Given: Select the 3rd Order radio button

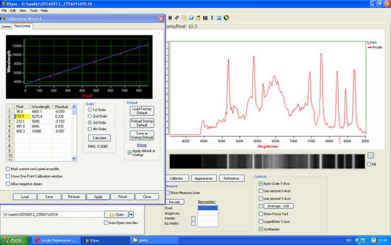Looking at the screenshot, I should [x=90, y=123].
